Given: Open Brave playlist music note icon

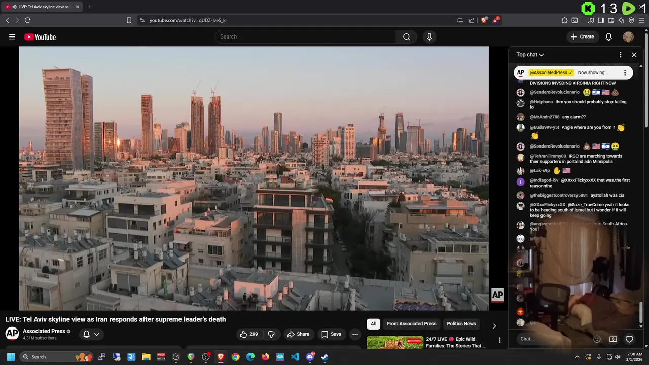Looking at the screenshot, I should coord(591,20).
